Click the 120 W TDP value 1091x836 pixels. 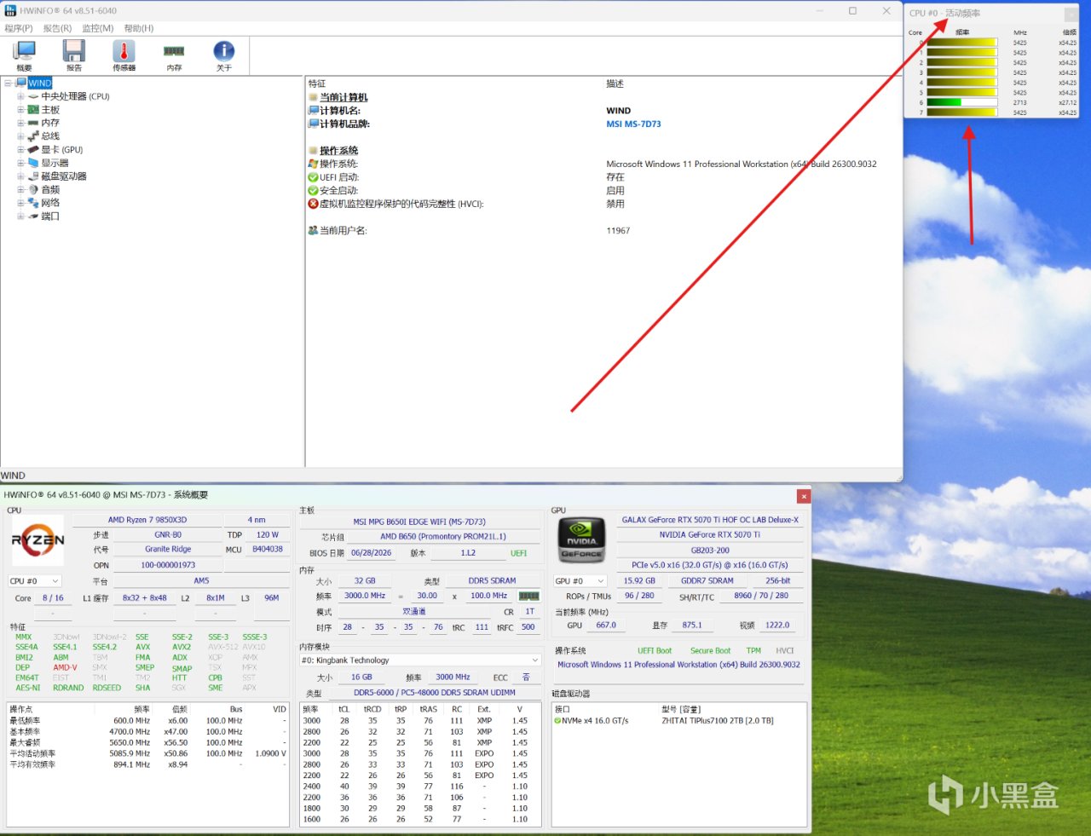point(268,535)
